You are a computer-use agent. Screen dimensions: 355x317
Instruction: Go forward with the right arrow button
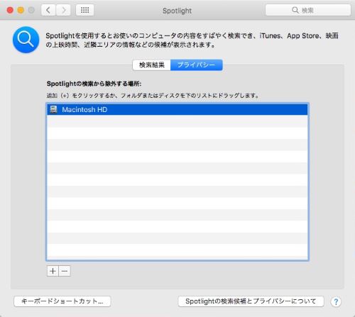point(63,10)
